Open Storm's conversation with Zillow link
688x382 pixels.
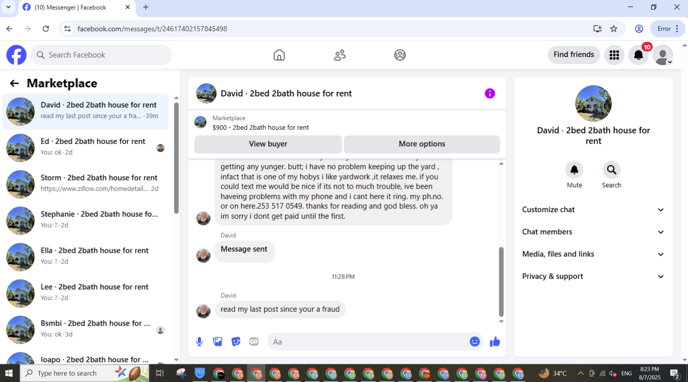coord(86,184)
